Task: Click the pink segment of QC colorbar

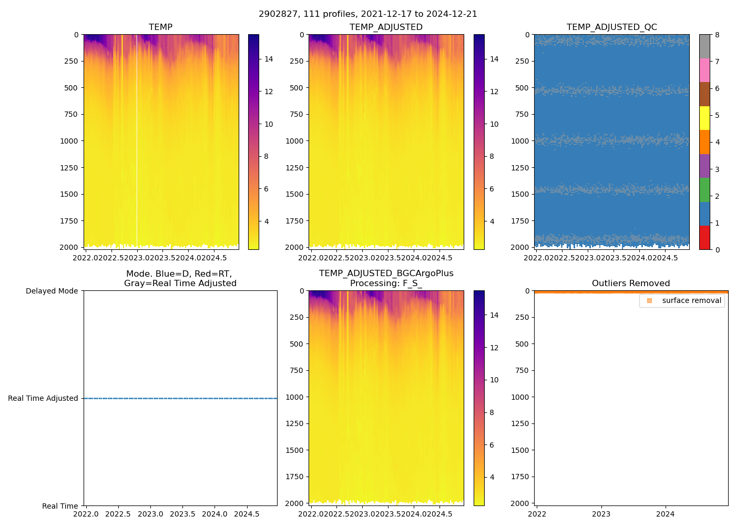Action: [704, 70]
